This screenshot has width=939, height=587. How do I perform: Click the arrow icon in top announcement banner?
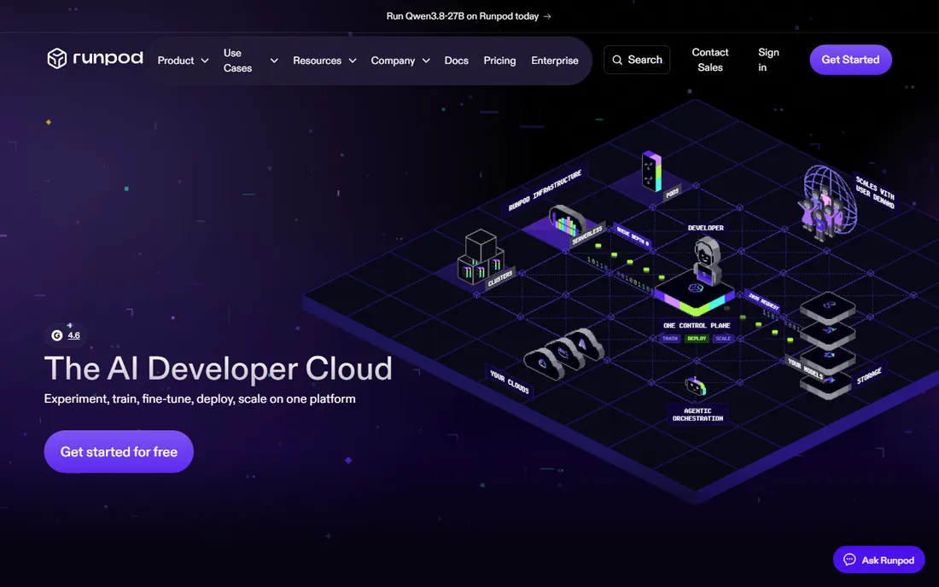(x=547, y=16)
